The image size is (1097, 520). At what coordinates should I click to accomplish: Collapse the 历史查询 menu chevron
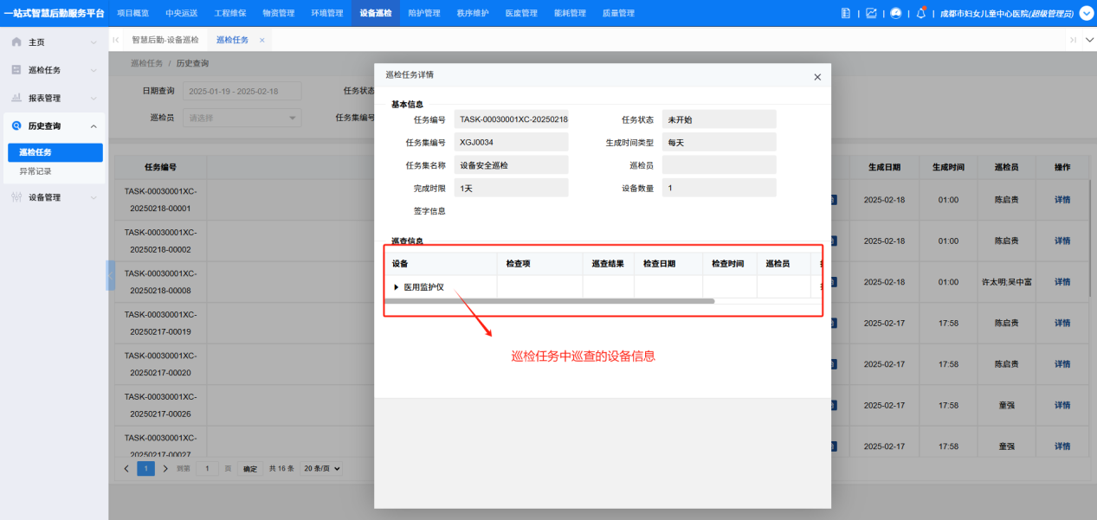(x=94, y=126)
